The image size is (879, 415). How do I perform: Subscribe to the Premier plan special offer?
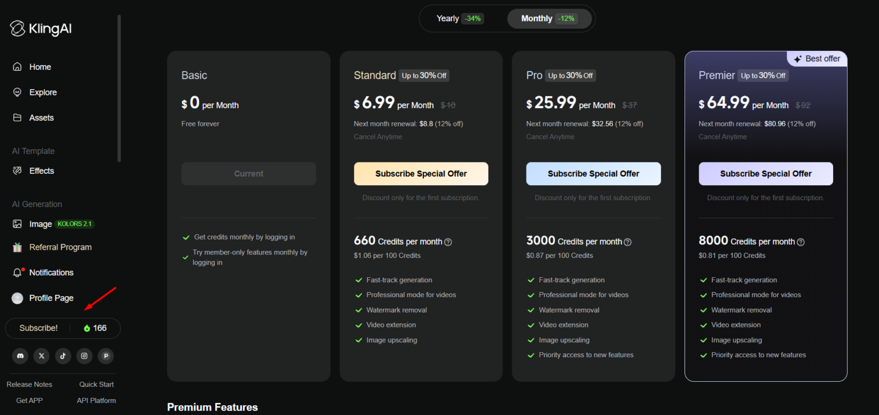click(x=766, y=174)
